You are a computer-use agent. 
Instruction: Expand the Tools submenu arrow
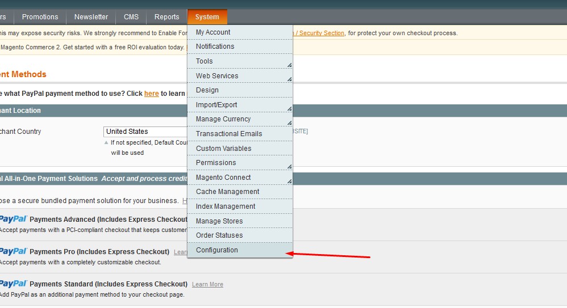pos(289,64)
